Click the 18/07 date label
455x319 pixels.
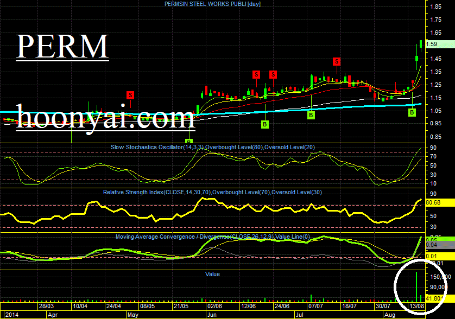pos(349,306)
